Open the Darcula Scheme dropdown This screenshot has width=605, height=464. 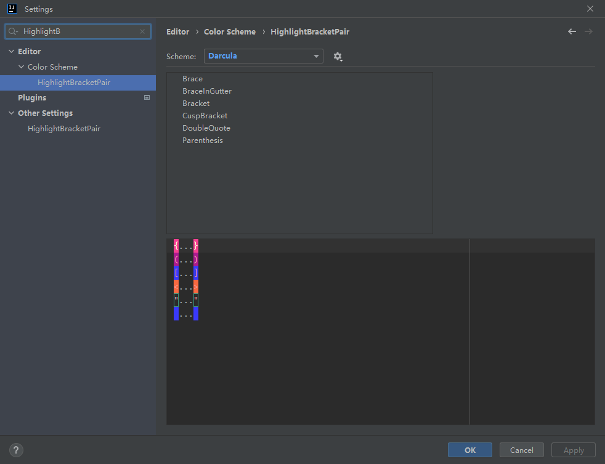pos(264,55)
